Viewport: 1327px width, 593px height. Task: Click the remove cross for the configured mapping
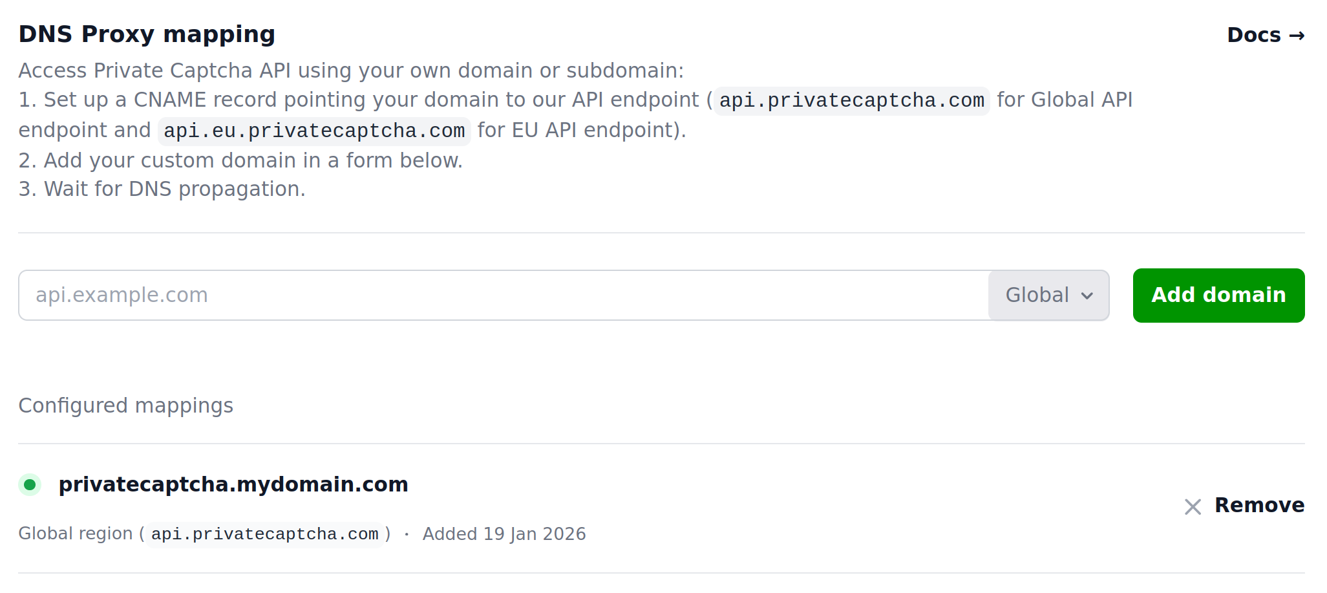pyautogui.click(x=1193, y=507)
